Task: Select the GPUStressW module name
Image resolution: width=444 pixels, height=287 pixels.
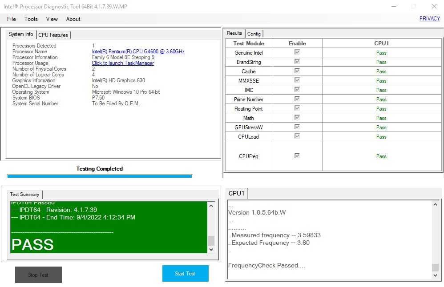Action: 249,128
